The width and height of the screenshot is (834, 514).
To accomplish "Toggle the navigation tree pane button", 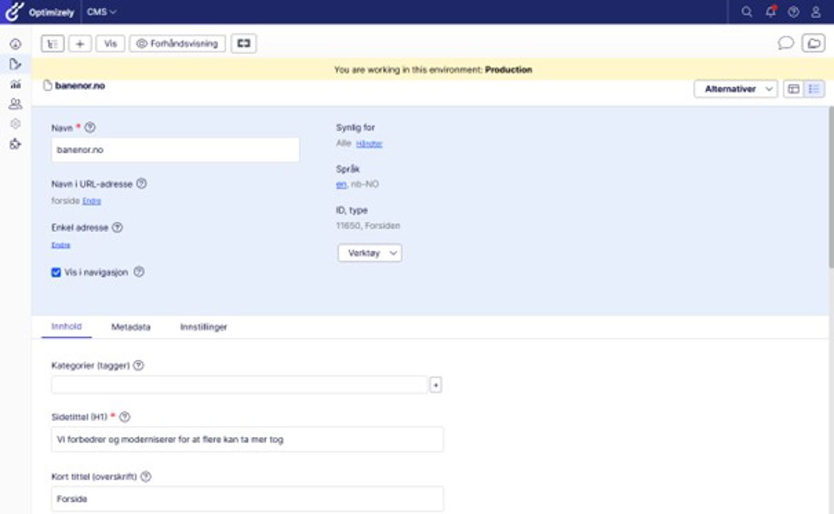I will pyautogui.click(x=53, y=44).
